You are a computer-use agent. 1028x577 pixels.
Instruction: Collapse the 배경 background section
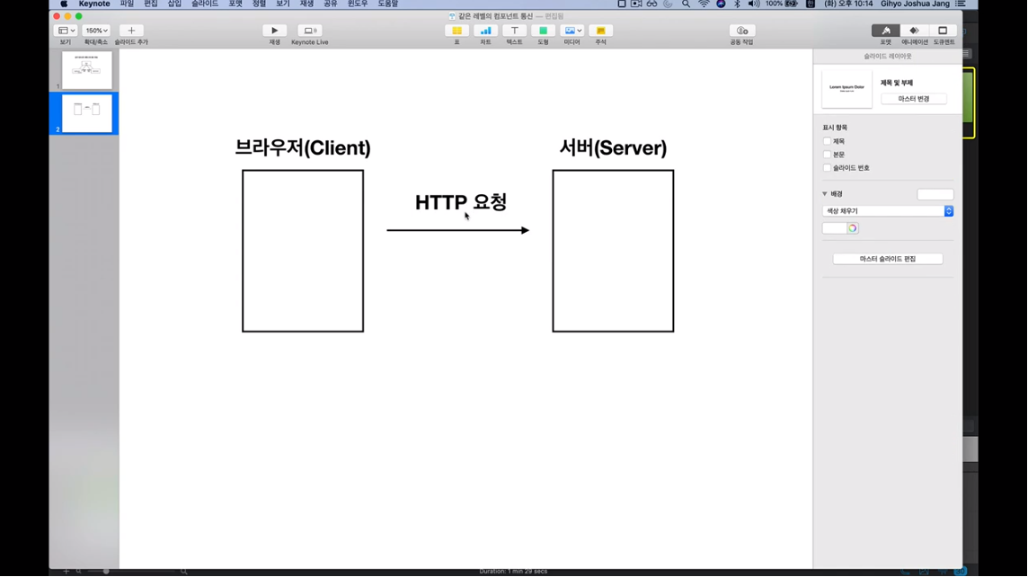[825, 194]
